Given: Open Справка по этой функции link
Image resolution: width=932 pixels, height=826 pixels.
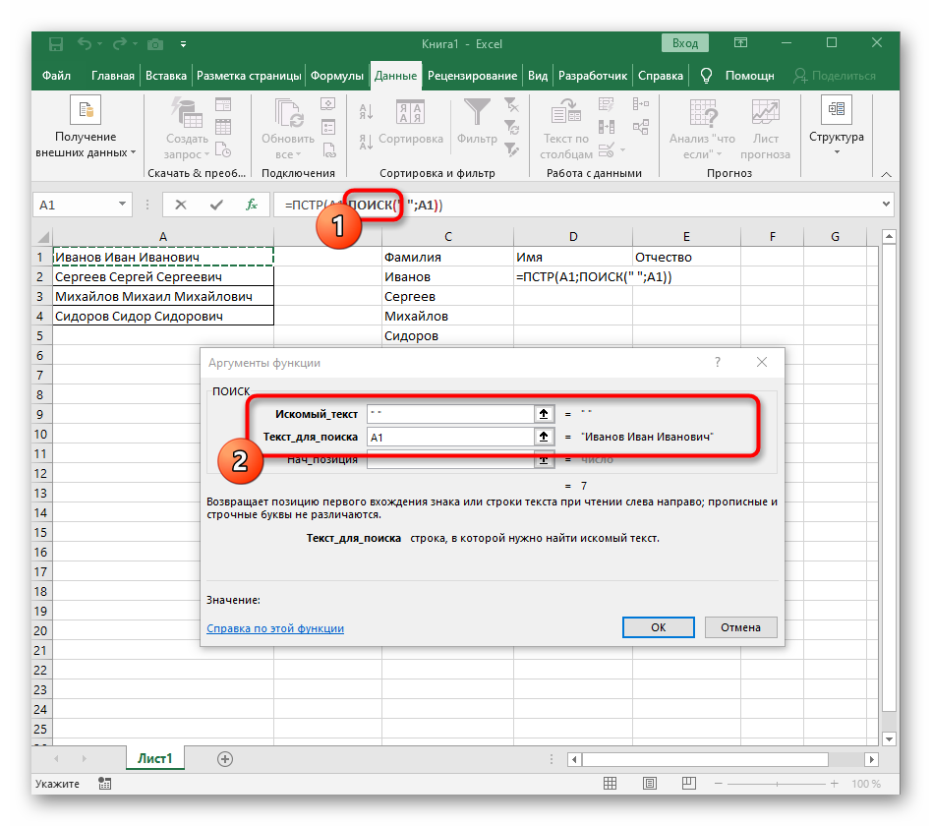Looking at the screenshot, I should point(275,628).
